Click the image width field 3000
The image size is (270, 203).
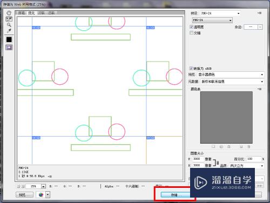pyautogui.click(x=198, y=159)
